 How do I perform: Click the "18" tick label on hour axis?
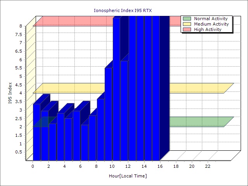(x=176, y=166)
